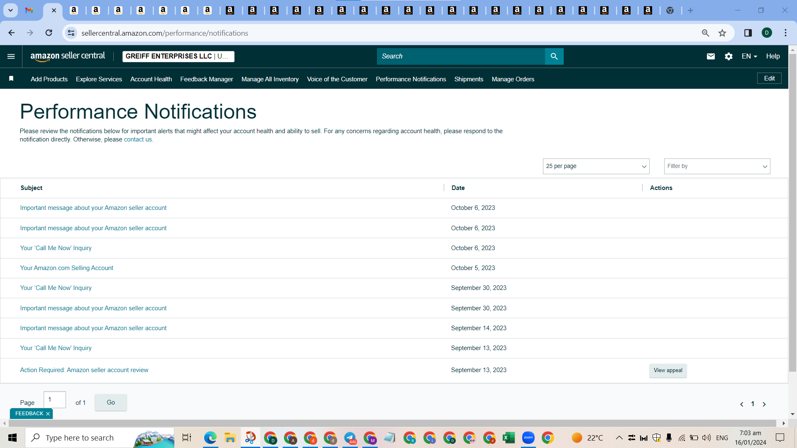This screenshot has width=797, height=448.
Task: Open the EN language dropdown
Action: tap(749, 56)
